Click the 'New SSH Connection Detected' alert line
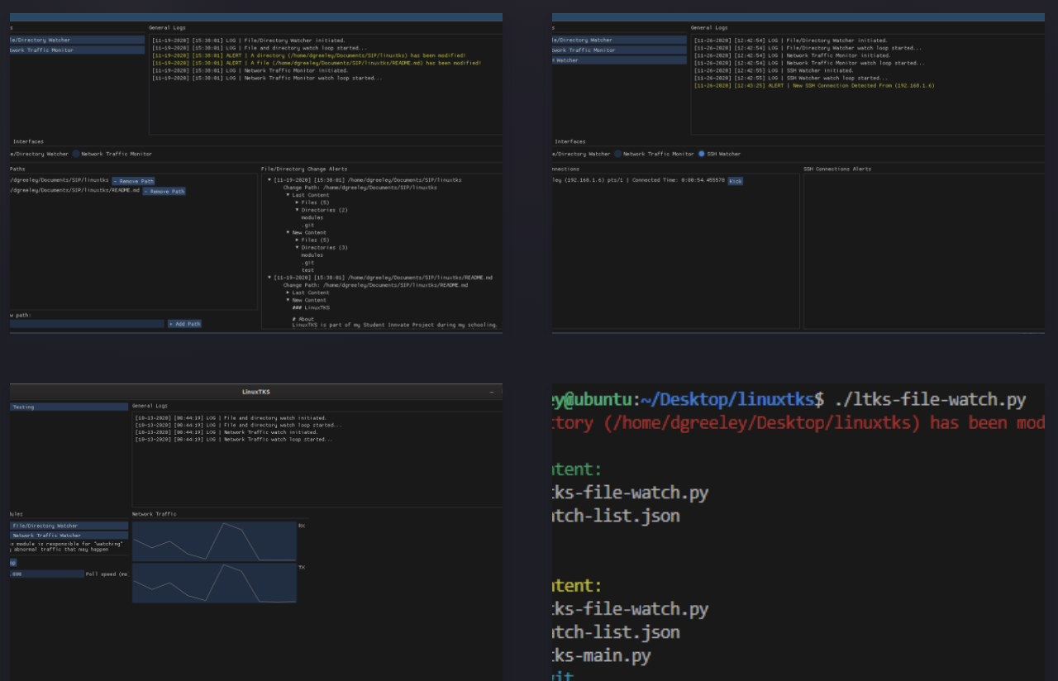This screenshot has width=1058, height=681. click(814, 85)
